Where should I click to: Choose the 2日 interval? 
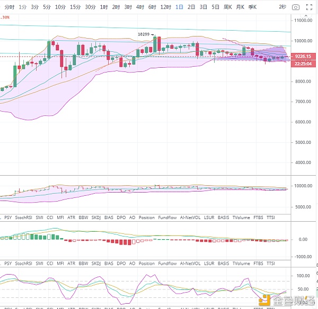point(191,7)
